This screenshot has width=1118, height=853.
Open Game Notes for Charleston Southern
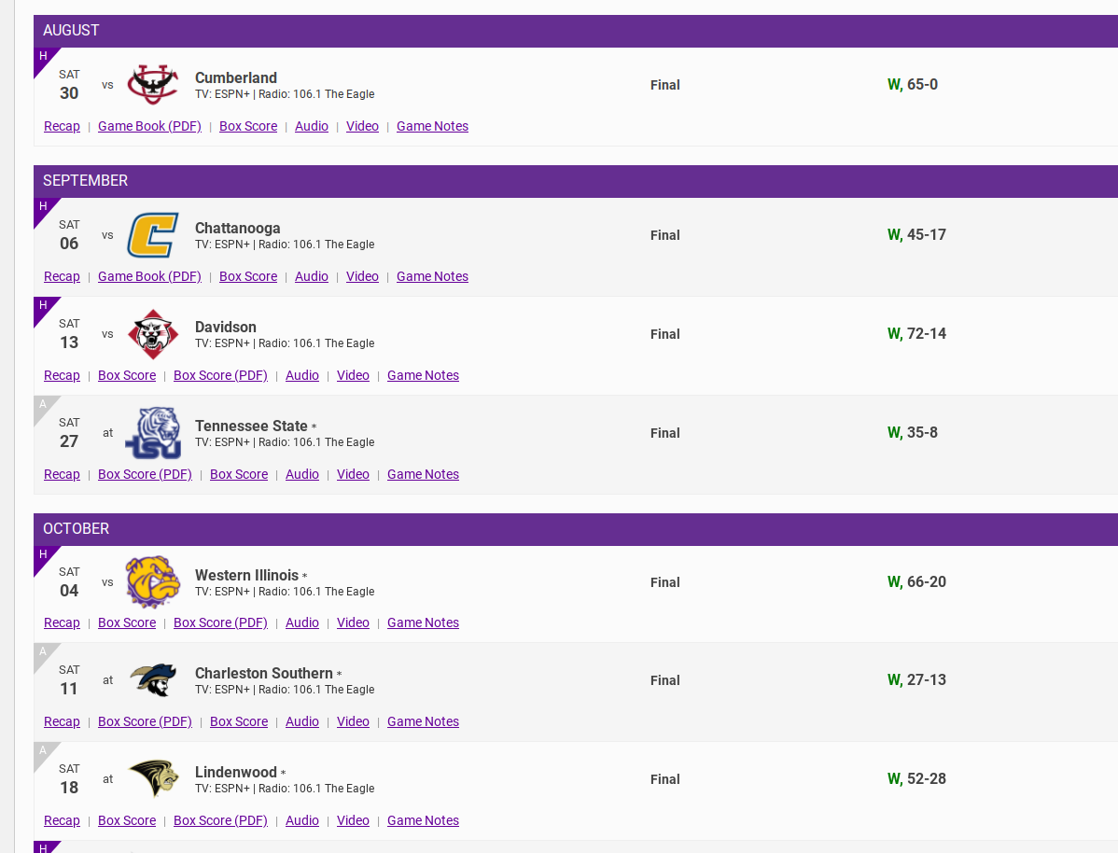coord(423,721)
